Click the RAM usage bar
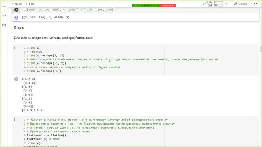 click(218, 2)
